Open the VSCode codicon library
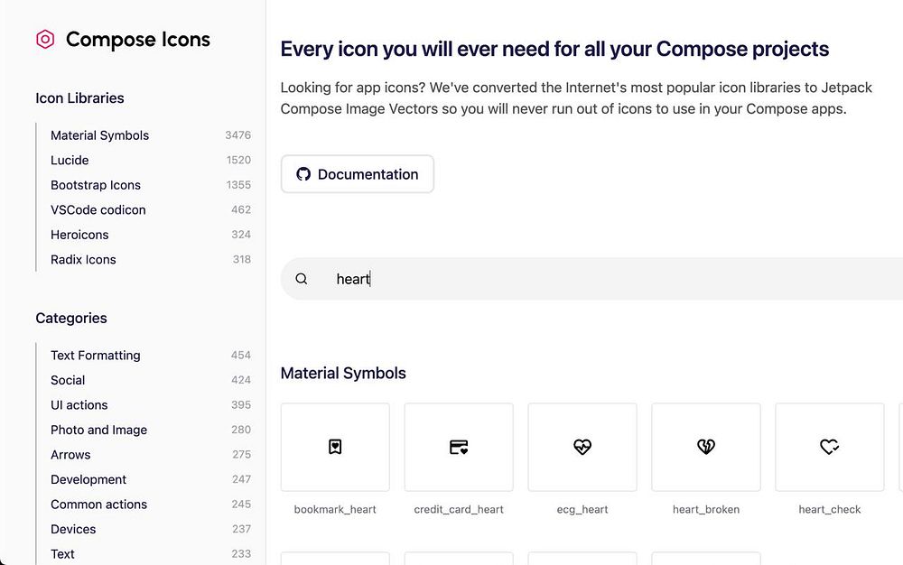The width and height of the screenshot is (903, 565). pos(98,209)
